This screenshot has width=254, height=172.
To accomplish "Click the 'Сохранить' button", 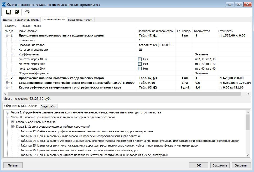I will pos(220,165).
